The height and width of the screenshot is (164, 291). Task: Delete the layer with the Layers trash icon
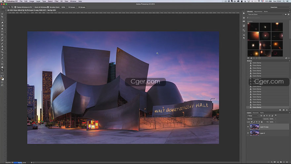pos(287,162)
